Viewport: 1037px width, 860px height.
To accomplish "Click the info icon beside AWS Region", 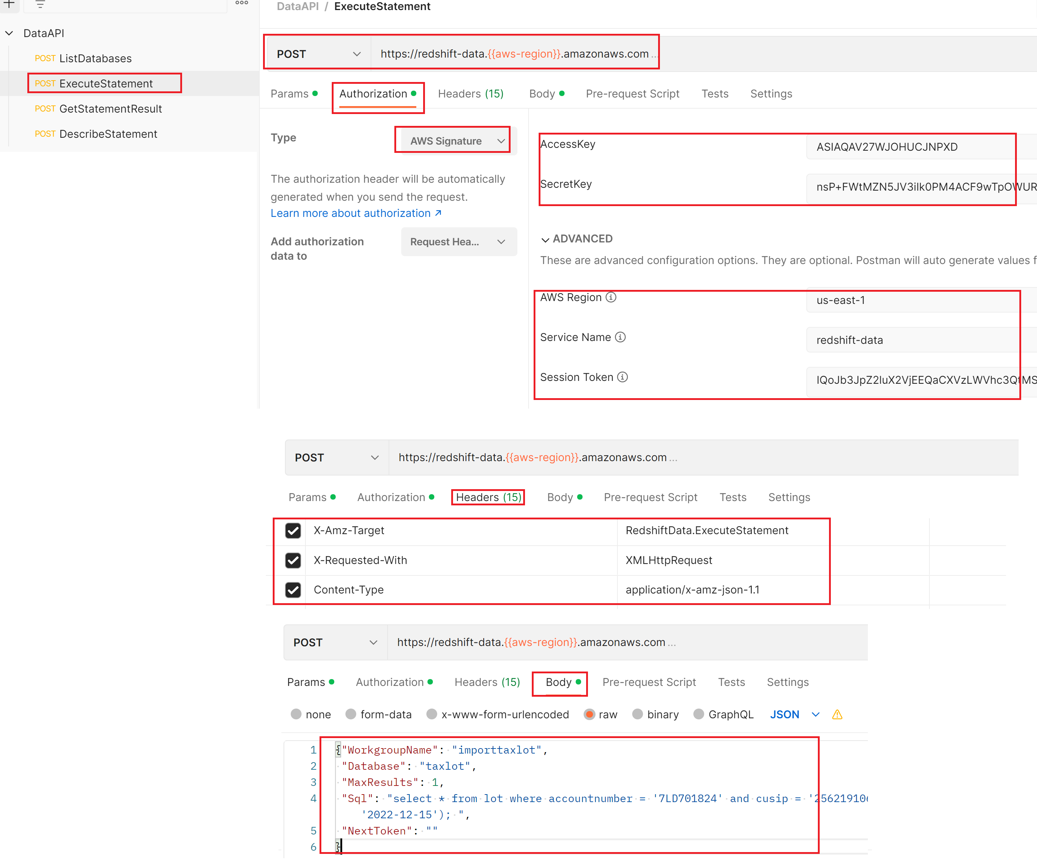I will (611, 297).
